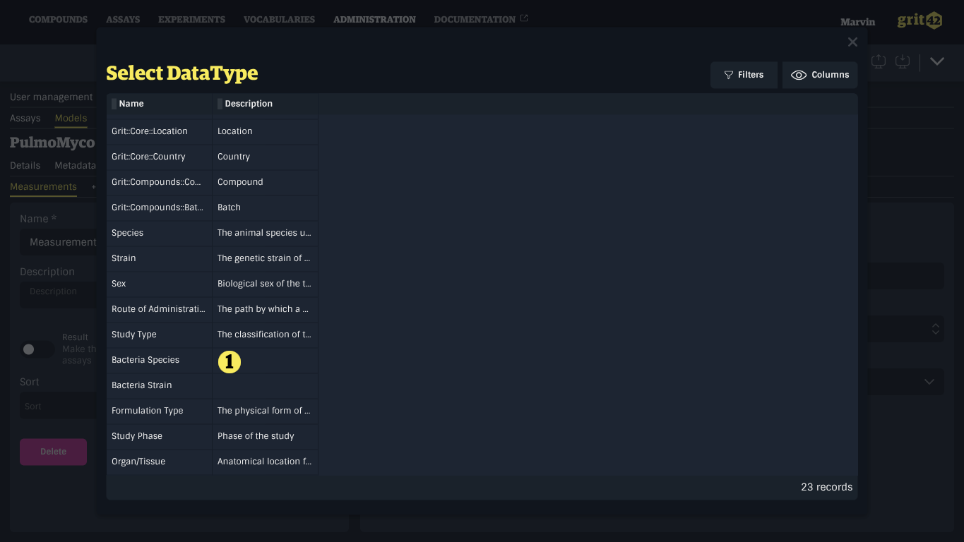
Task: Focus the Description text field in background
Action: click(58, 294)
